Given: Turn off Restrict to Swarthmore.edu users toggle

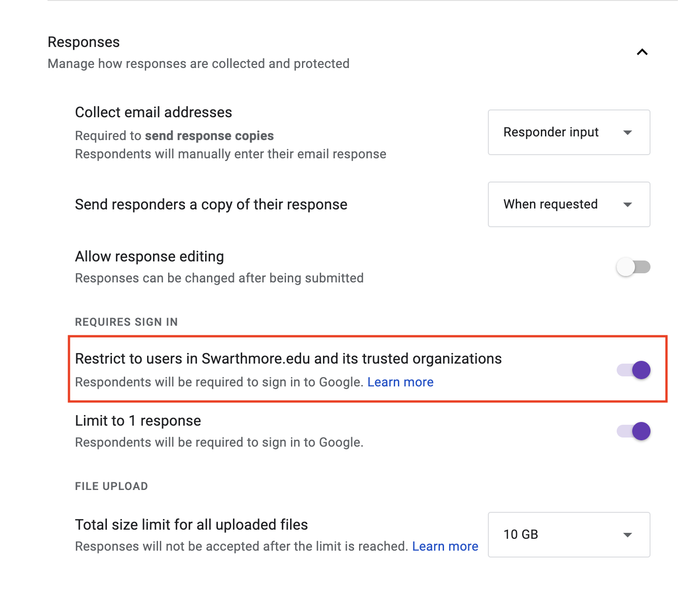Looking at the screenshot, I should pyautogui.click(x=634, y=370).
